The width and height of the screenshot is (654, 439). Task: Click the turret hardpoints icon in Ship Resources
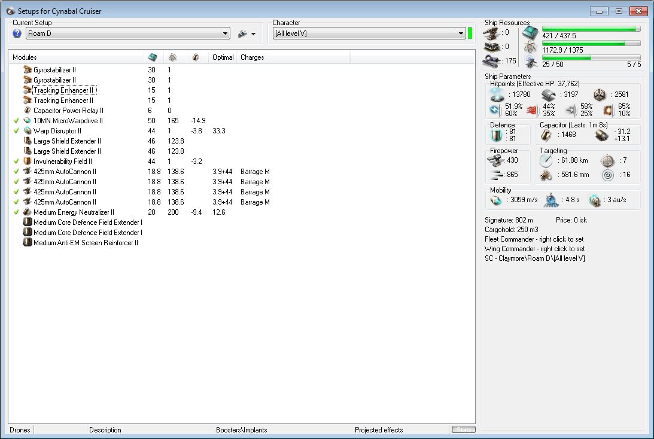492,32
